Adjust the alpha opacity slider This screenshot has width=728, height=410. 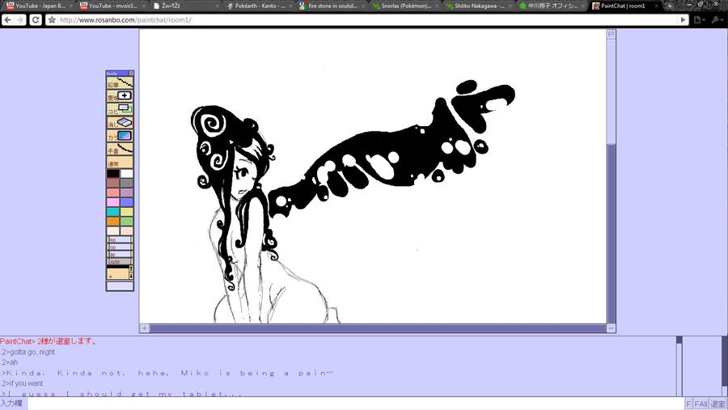[120, 261]
